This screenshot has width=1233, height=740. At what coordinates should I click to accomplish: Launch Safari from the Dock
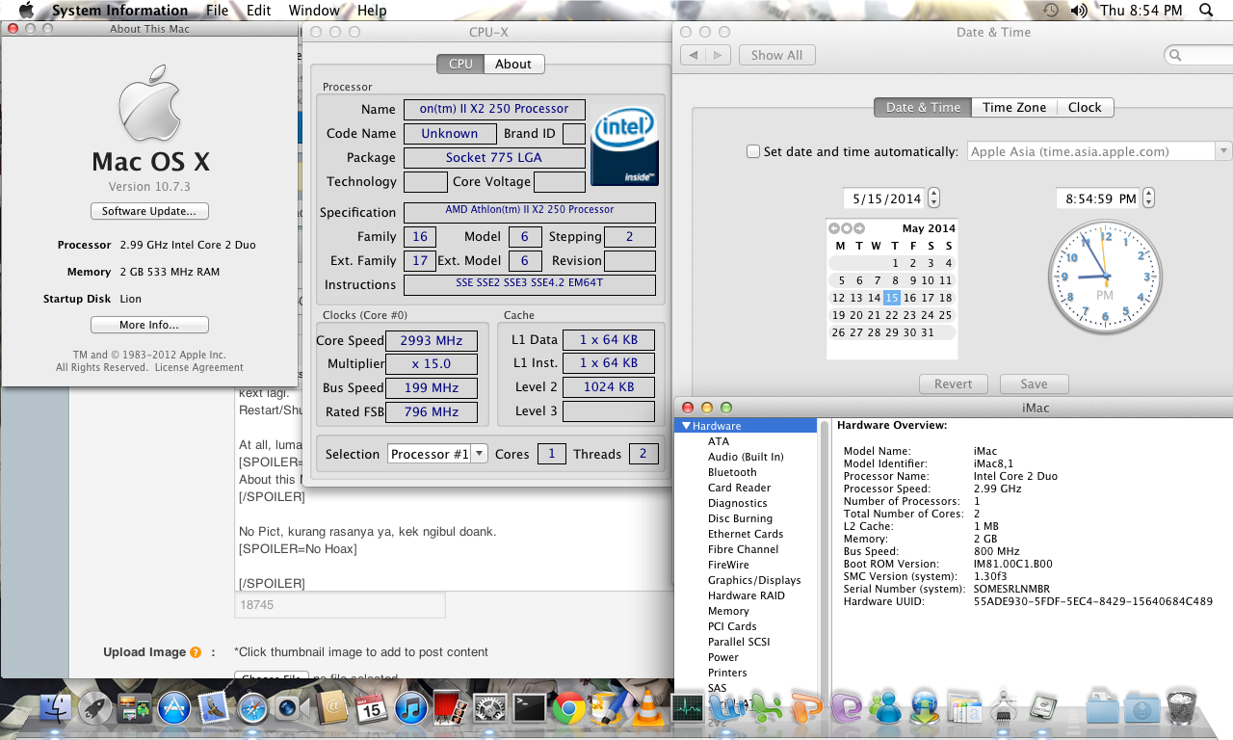coord(252,709)
